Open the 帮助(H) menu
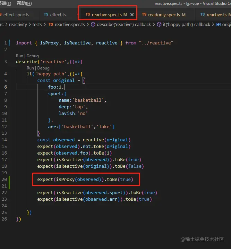 (x=24, y=3)
